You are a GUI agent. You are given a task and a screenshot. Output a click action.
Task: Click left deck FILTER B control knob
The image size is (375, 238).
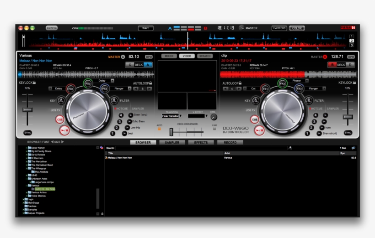[114, 100]
